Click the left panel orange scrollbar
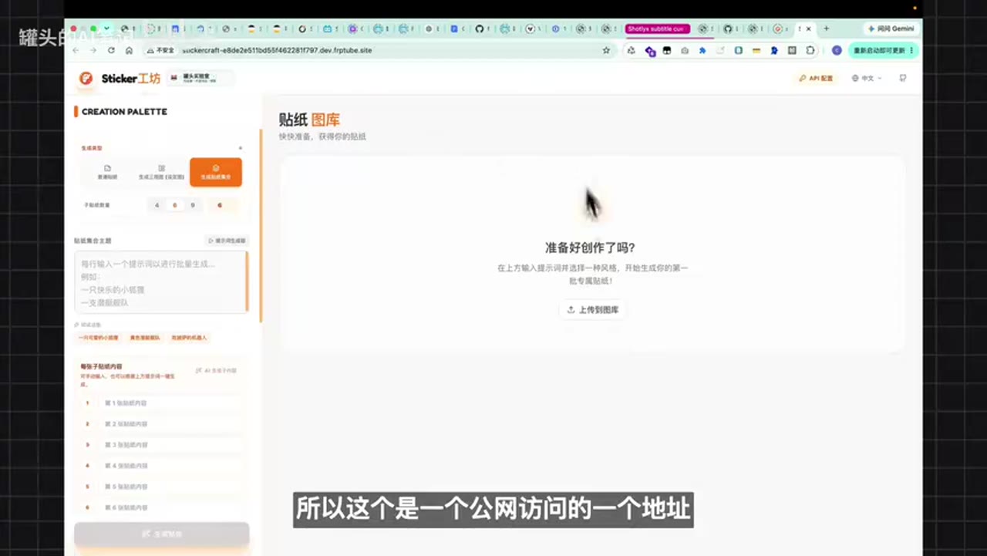The width and height of the screenshot is (987, 556). tap(261, 226)
